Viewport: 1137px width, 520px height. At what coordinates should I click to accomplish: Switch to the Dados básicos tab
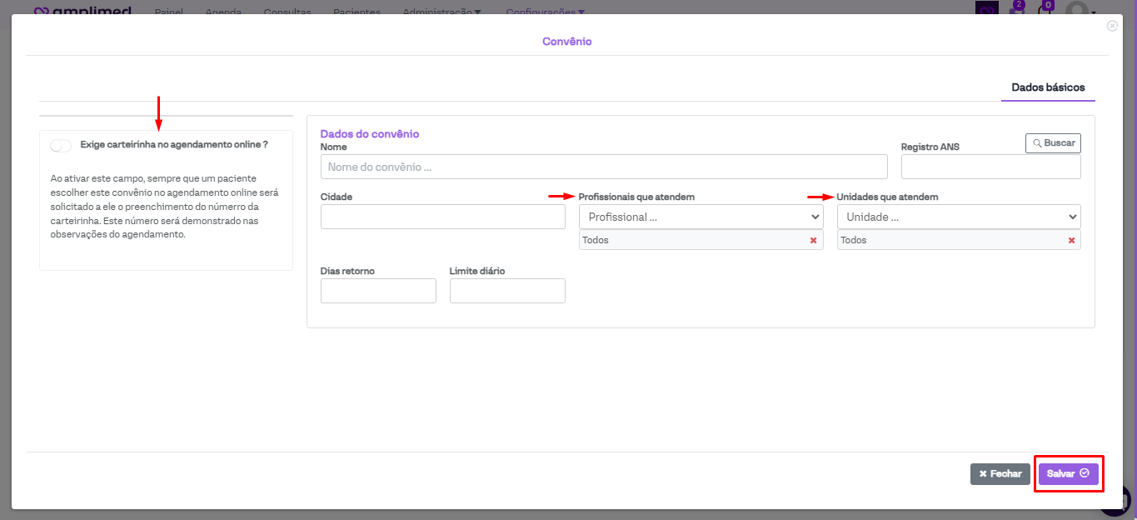tap(1047, 87)
